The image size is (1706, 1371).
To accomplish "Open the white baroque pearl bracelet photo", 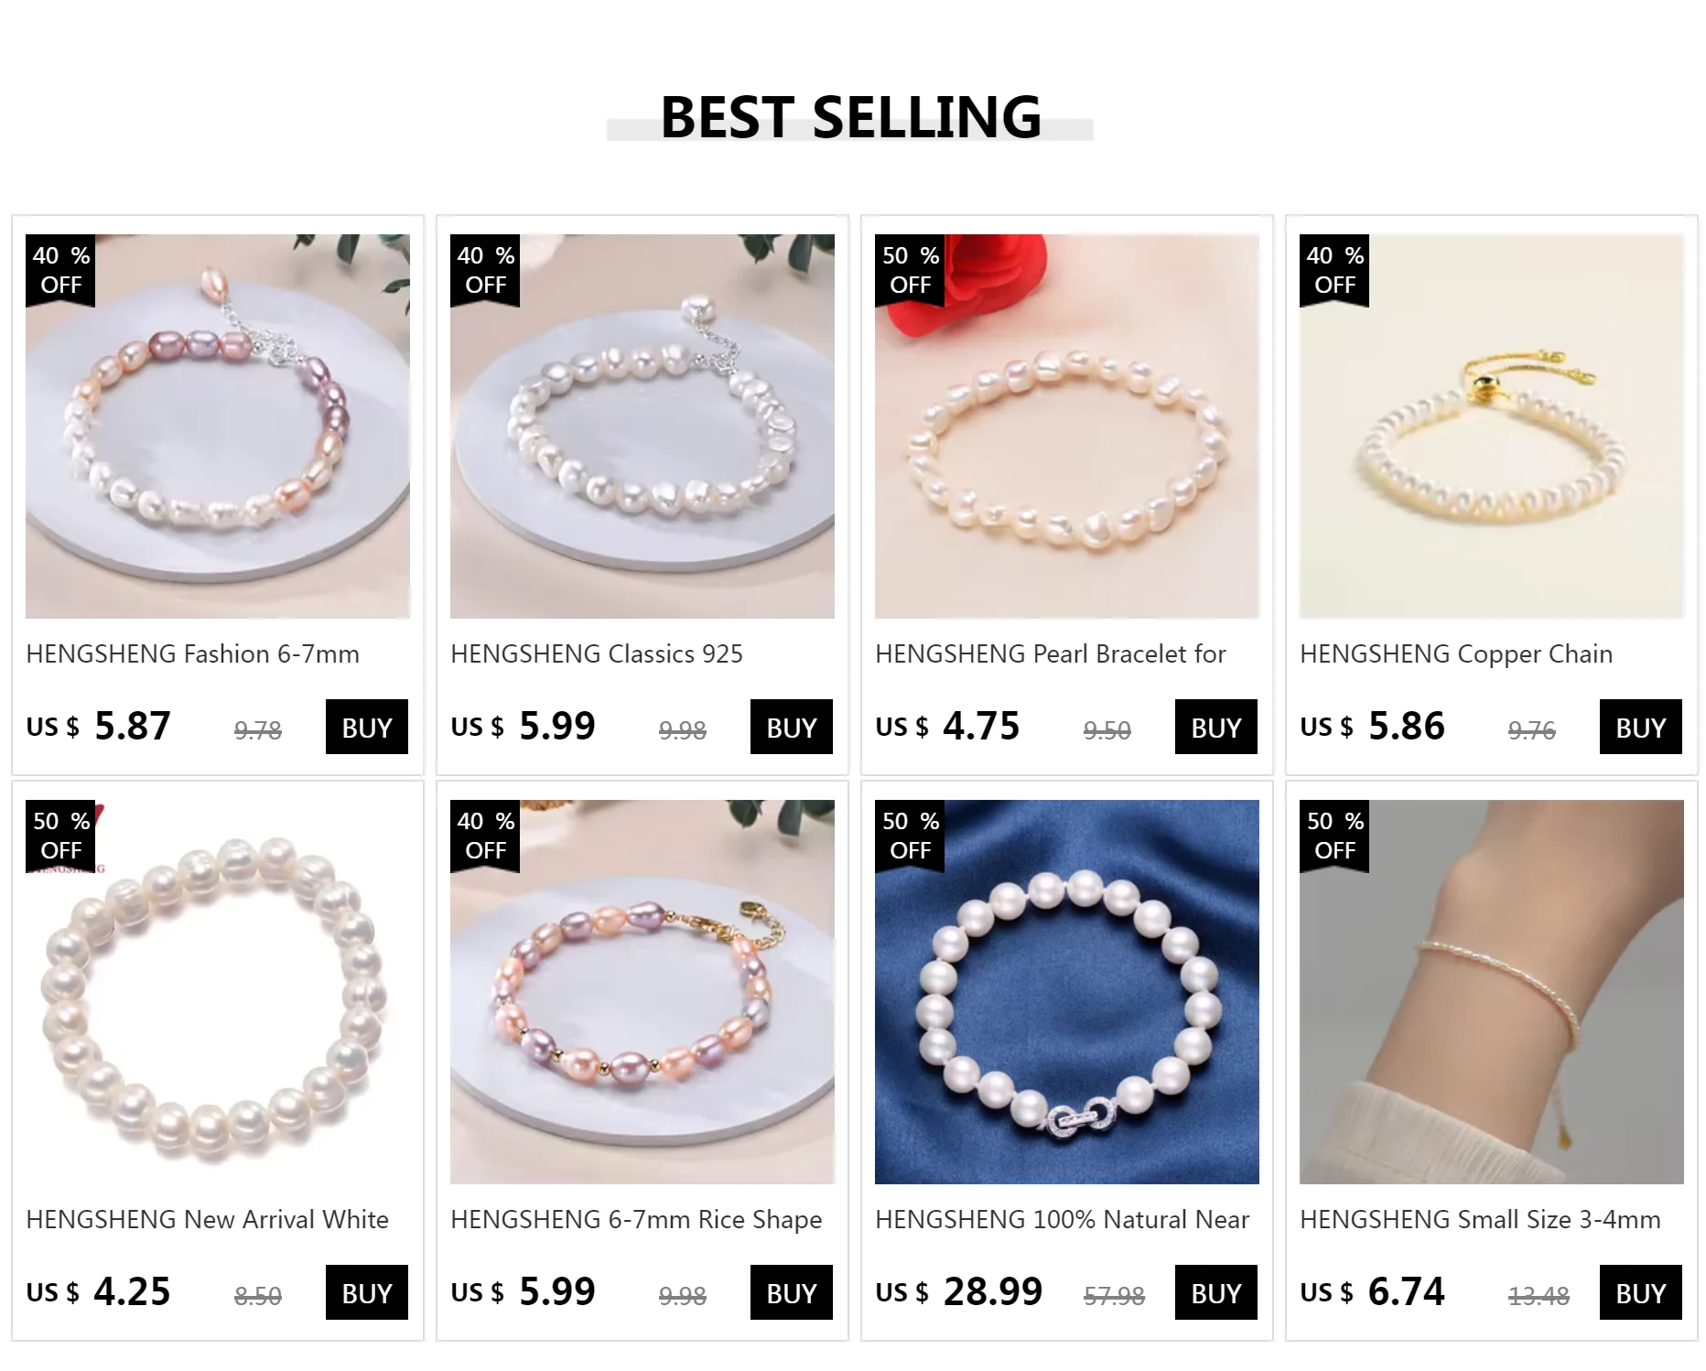I will [x=642, y=426].
